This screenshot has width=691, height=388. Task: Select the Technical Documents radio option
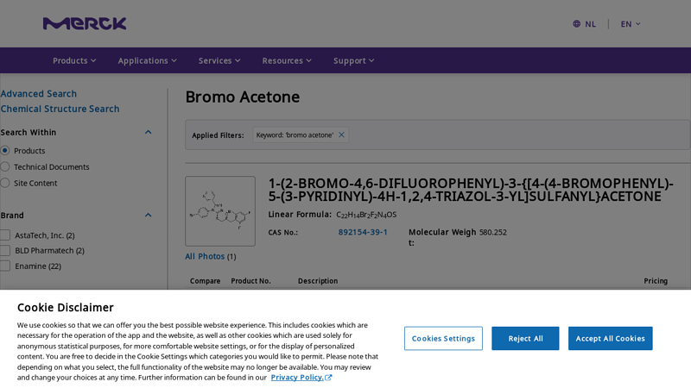(5, 166)
